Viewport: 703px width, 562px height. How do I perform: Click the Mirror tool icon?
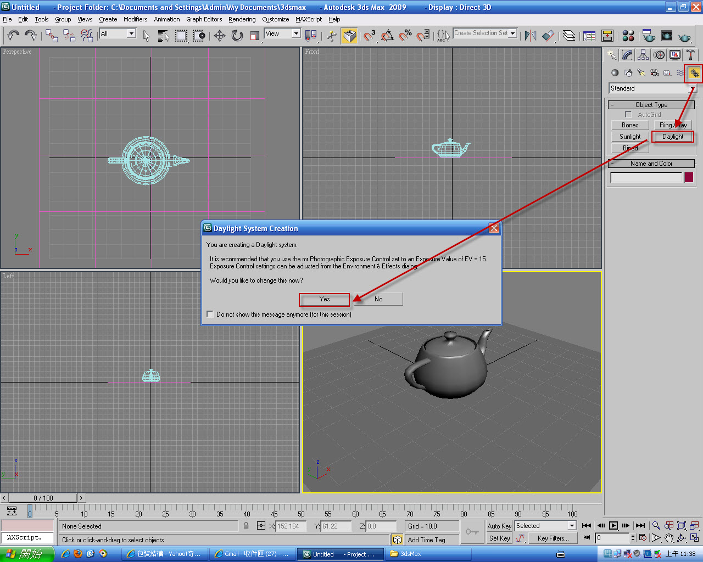pos(531,36)
